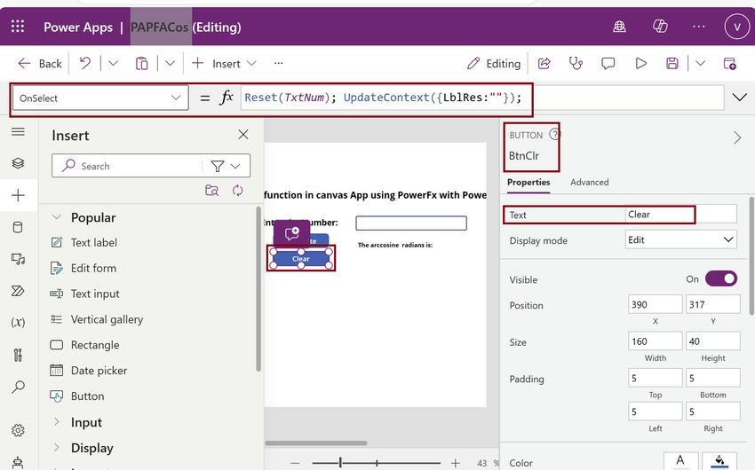Click the inline comment purple icon
755x470 pixels.
tap(292, 233)
